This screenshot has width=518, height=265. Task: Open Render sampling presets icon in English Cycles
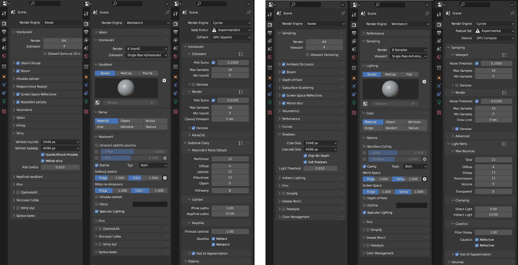coord(504,93)
